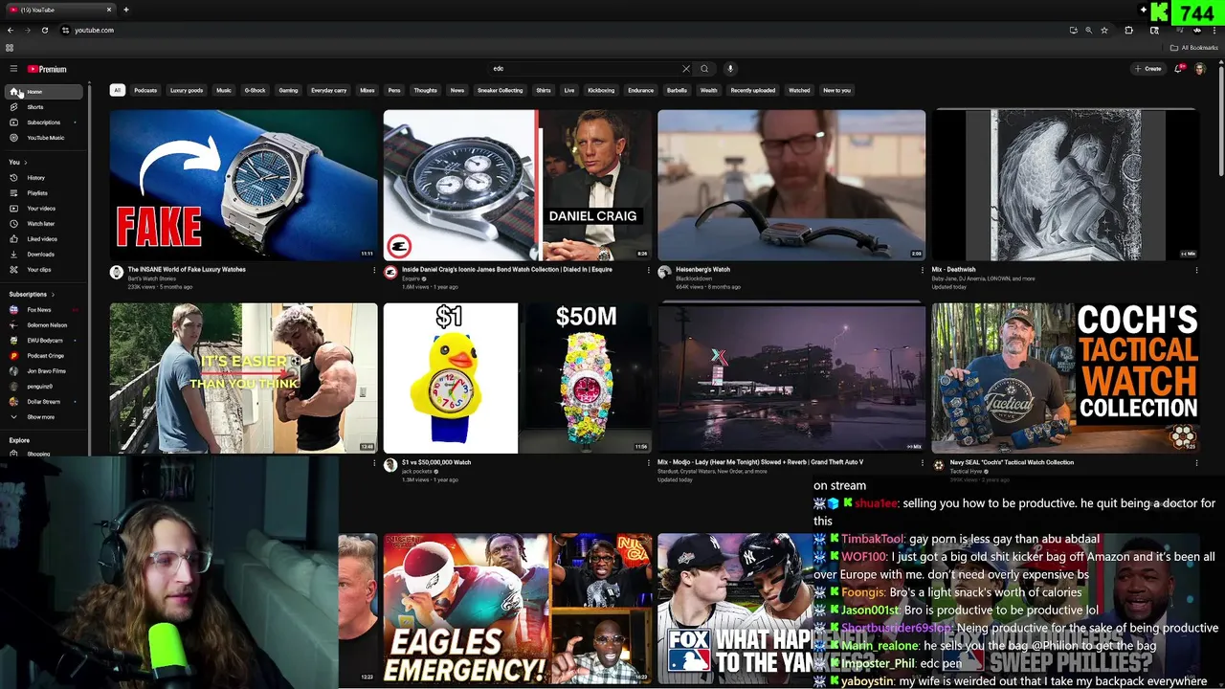Image resolution: width=1225 pixels, height=689 pixels.
Task: Expand Show more subscriptions
Action: point(44,417)
